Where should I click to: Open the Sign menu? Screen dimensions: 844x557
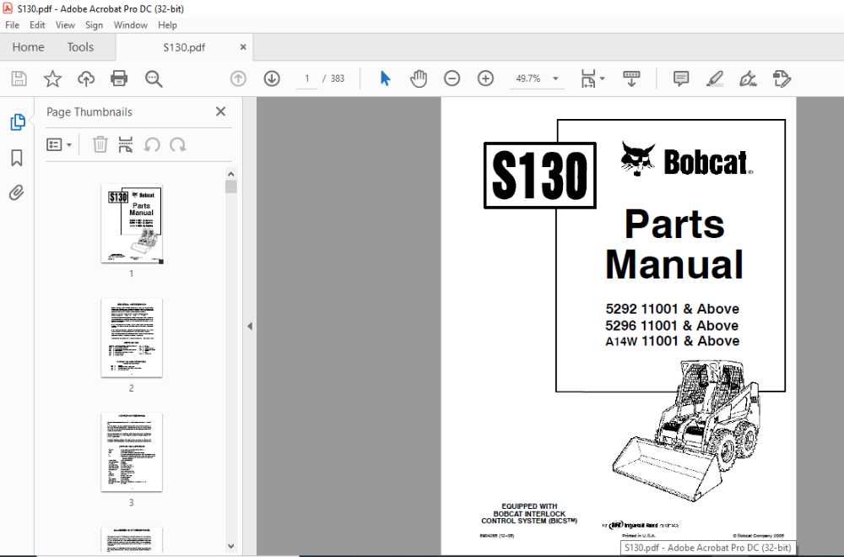click(94, 24)
